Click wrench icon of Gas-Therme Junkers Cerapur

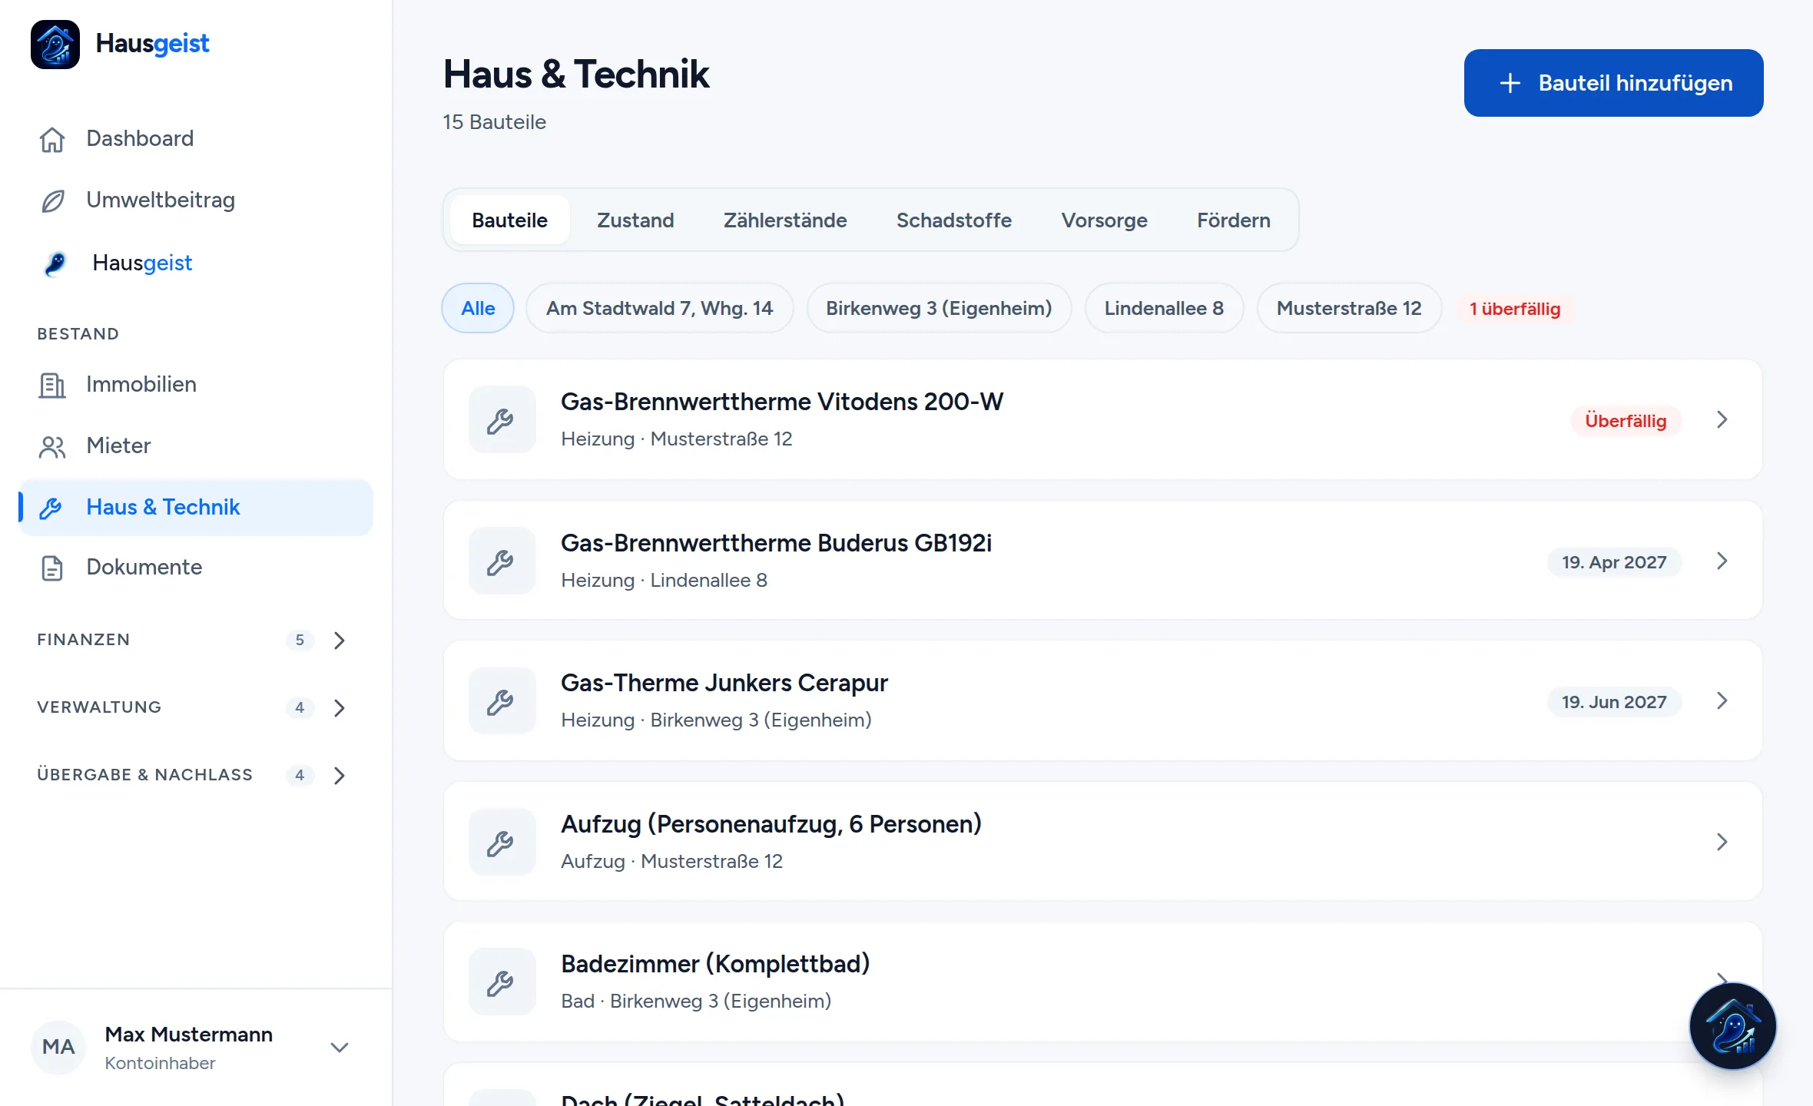(502, 700)
